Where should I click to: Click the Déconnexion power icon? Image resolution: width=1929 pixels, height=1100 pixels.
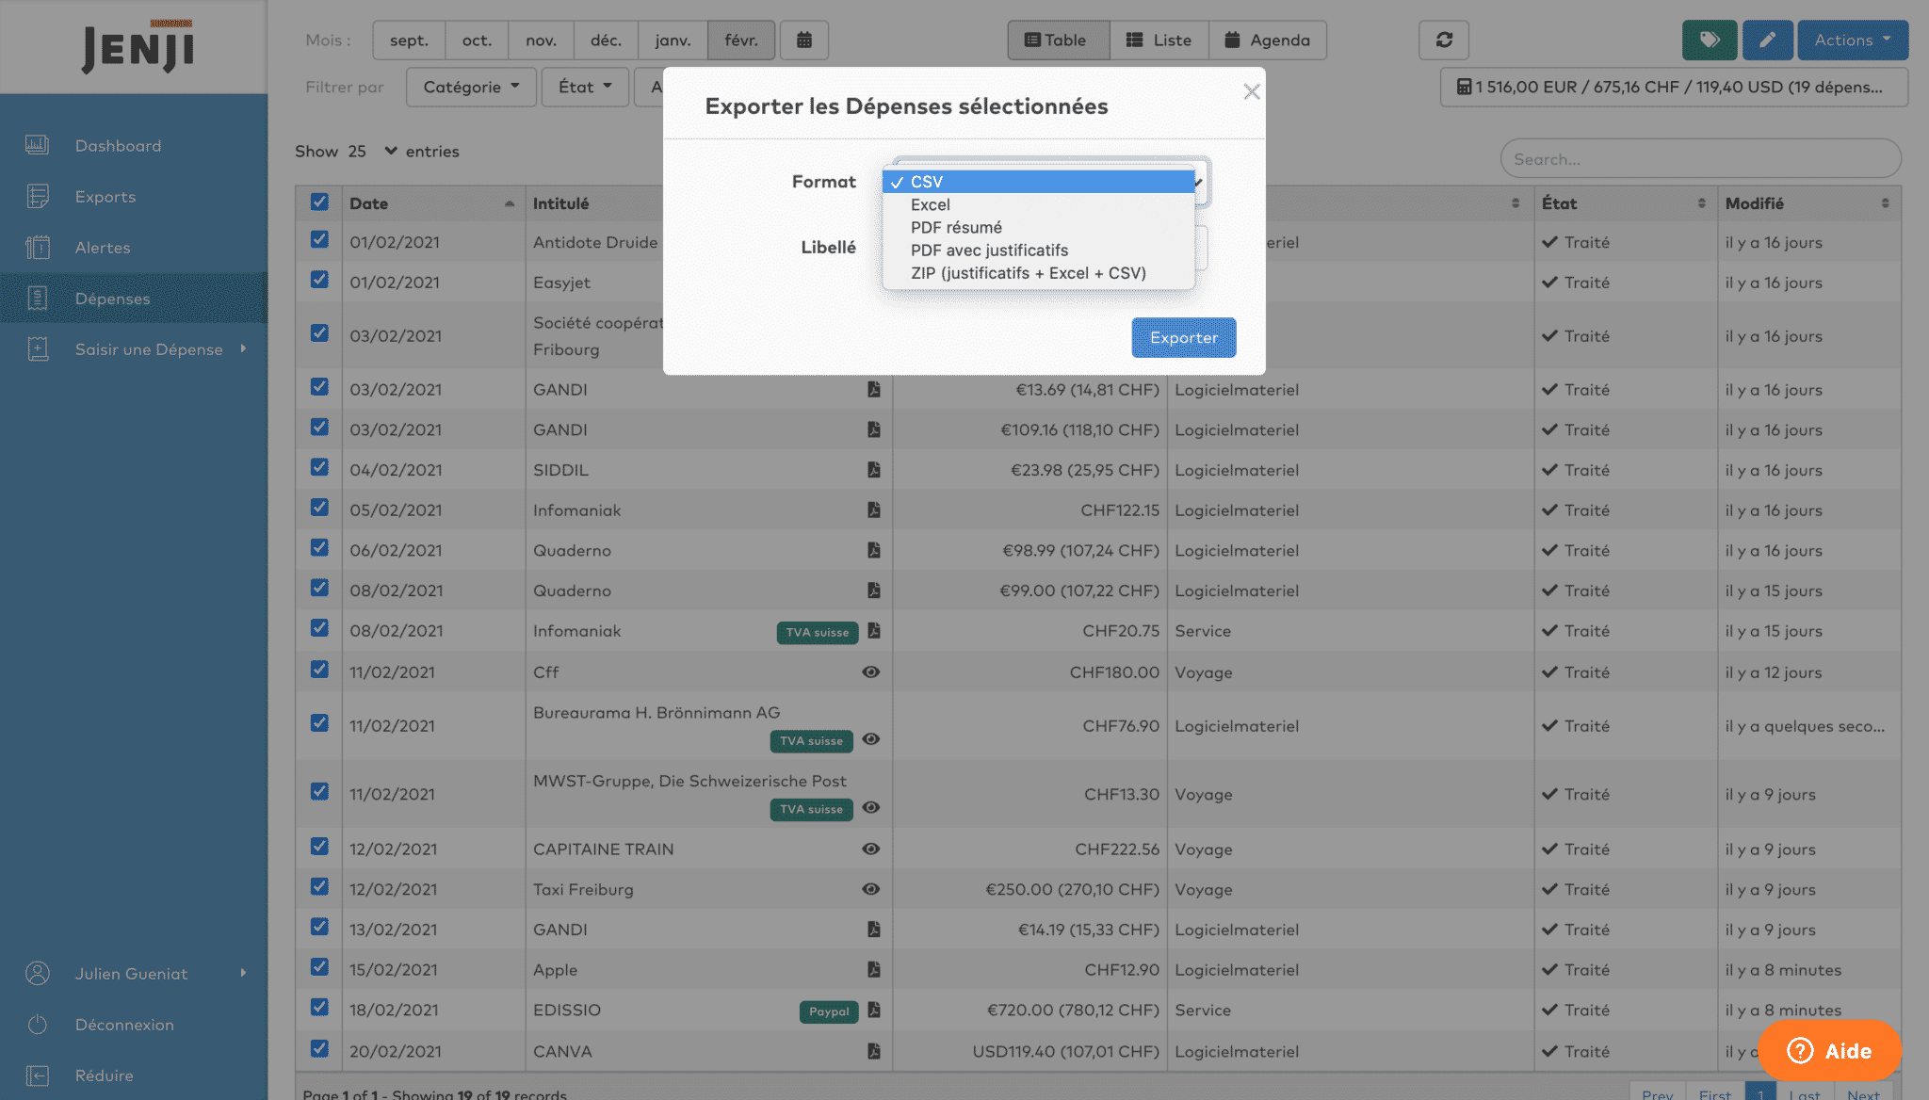[38, 1025]
